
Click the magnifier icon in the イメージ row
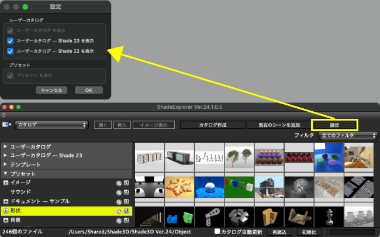tap(119, 183)
